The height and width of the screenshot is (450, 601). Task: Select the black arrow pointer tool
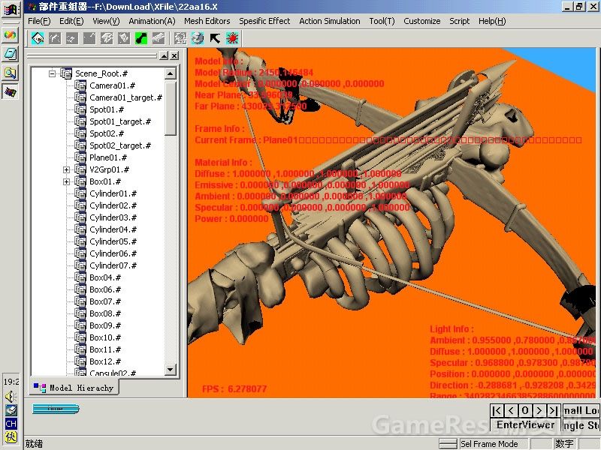[215, 38]
